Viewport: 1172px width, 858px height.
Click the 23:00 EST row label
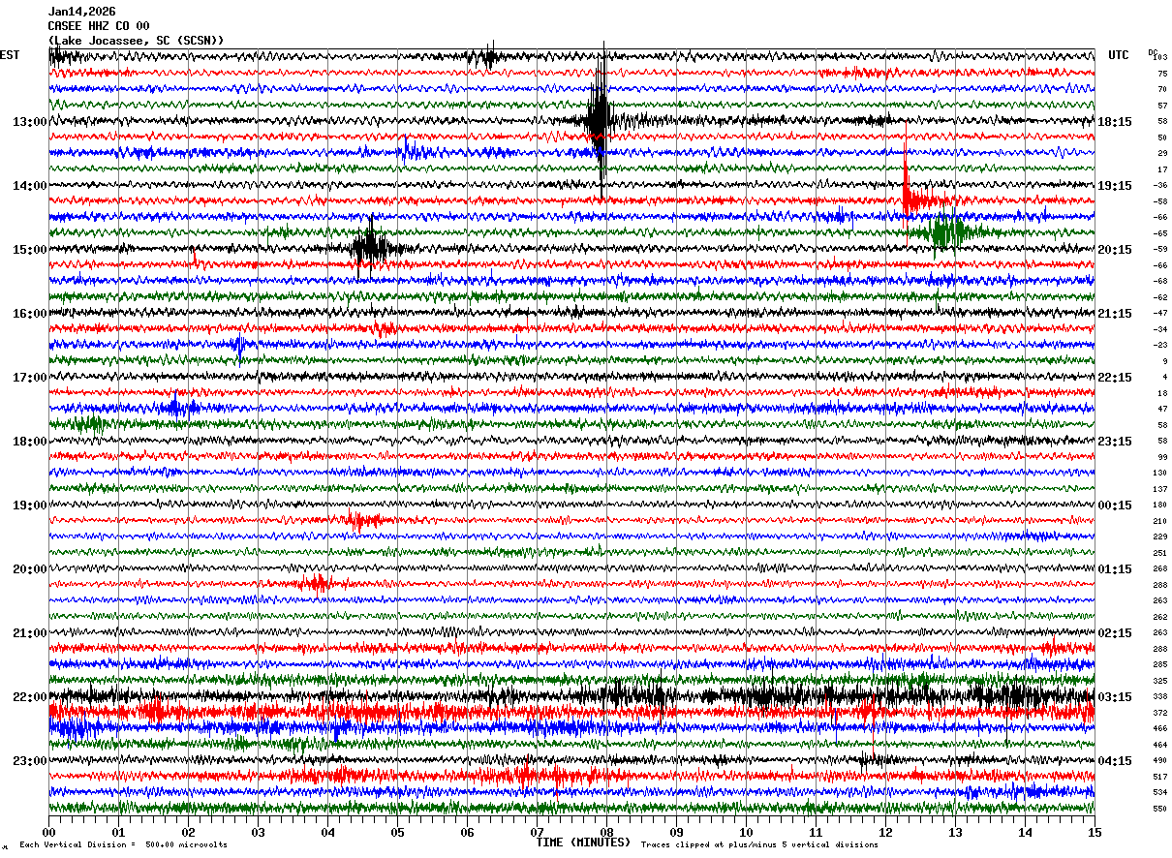pyautogui.click(x=29, y=761)
